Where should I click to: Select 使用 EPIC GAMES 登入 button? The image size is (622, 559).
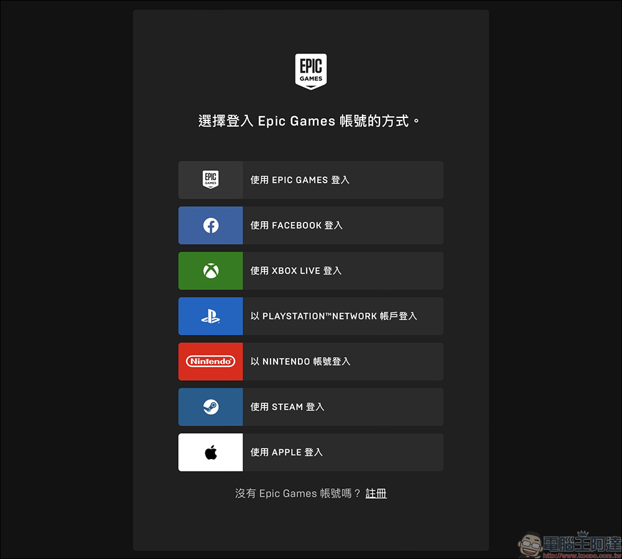click(x=311, y=180)
